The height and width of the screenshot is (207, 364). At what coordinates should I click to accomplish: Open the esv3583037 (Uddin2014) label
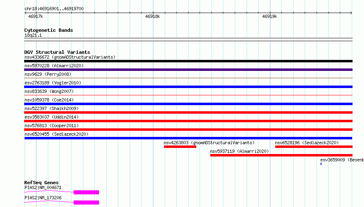point(52,117)
